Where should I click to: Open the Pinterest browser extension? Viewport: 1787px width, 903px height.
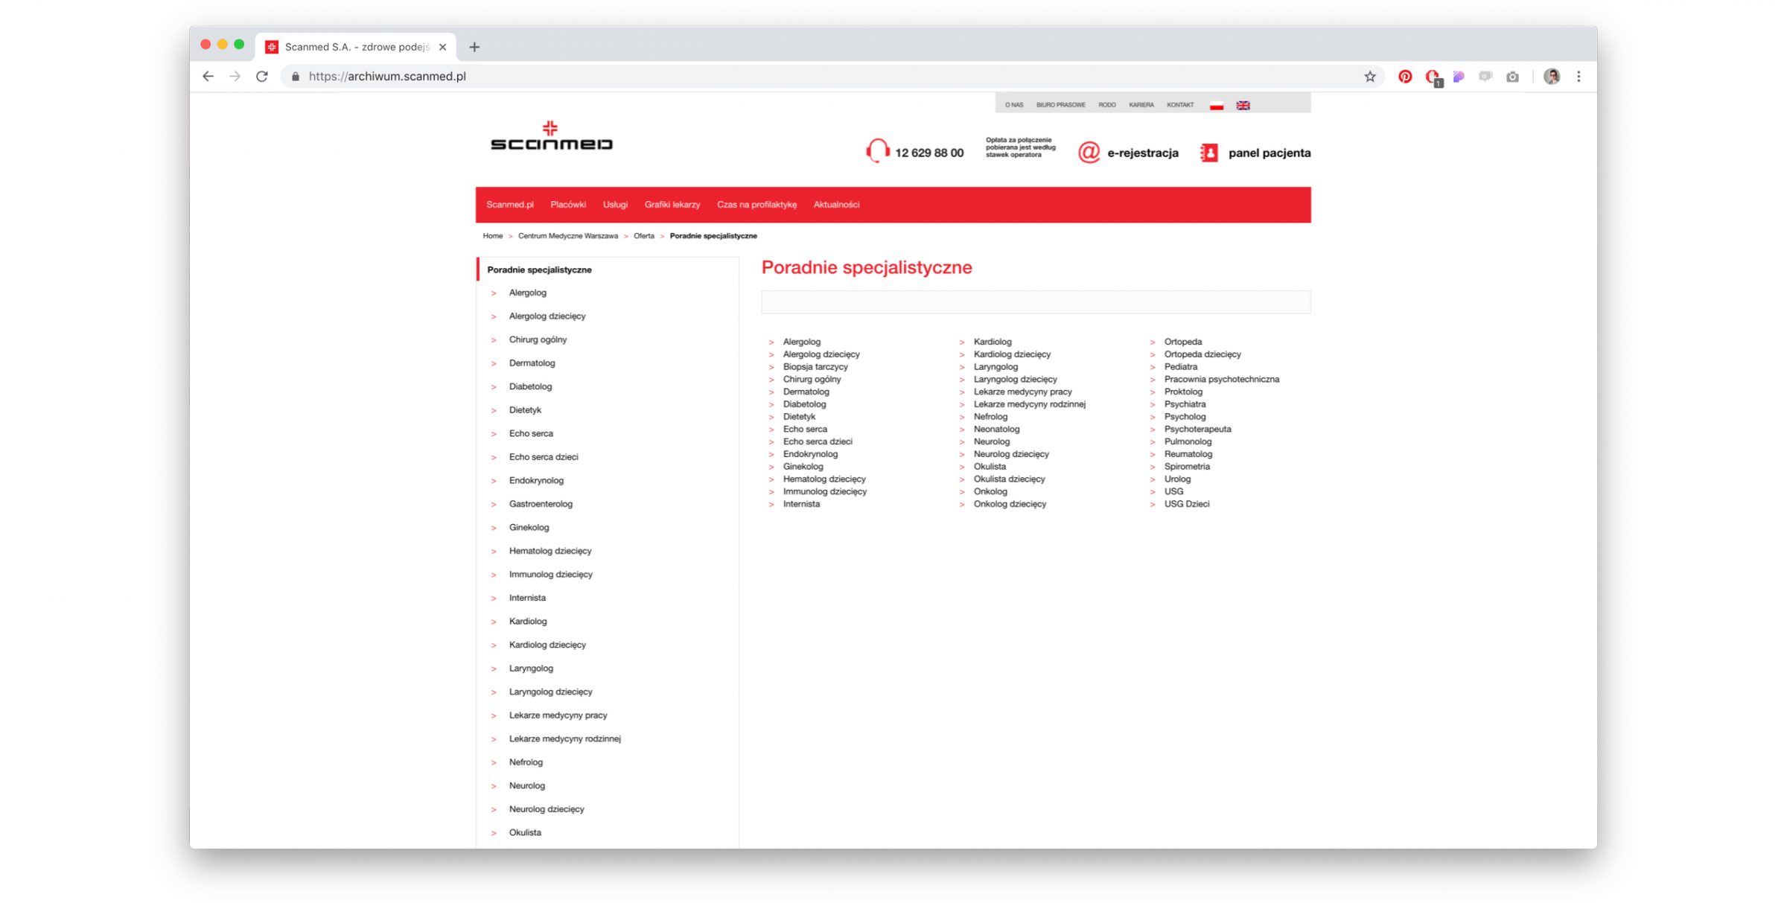point(1405,77)
